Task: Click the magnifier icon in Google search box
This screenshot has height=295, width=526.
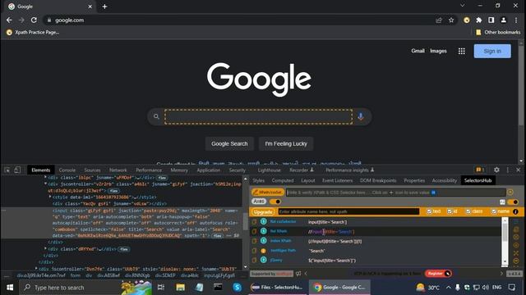Action: [x=156, y=116]
